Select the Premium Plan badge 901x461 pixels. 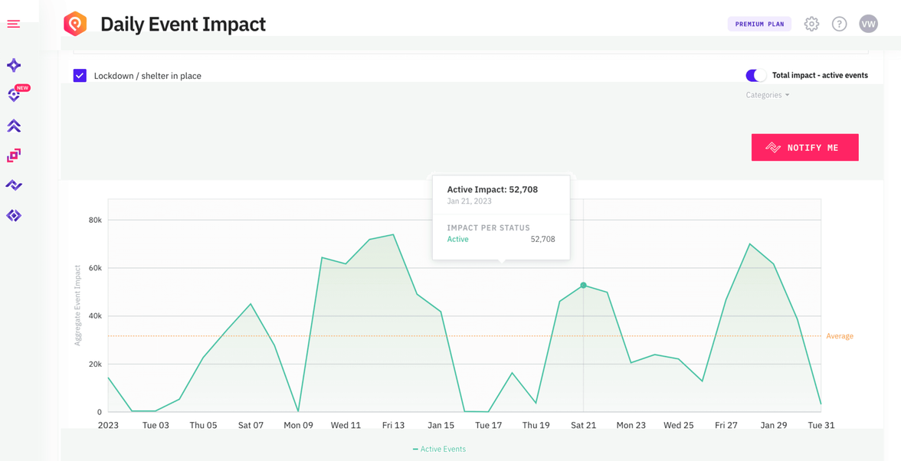(x=759, y=24)
